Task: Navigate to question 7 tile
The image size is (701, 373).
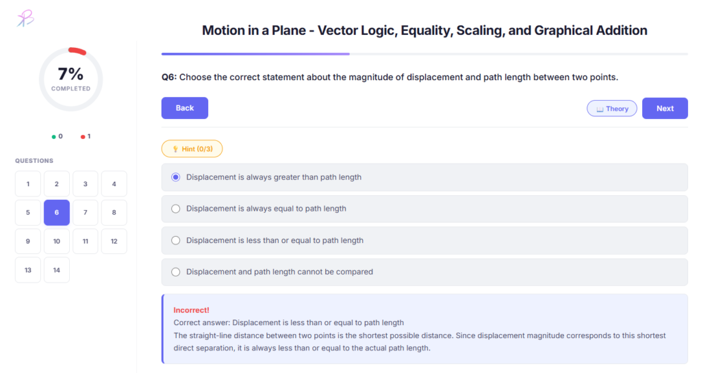Action: point(86,213)
